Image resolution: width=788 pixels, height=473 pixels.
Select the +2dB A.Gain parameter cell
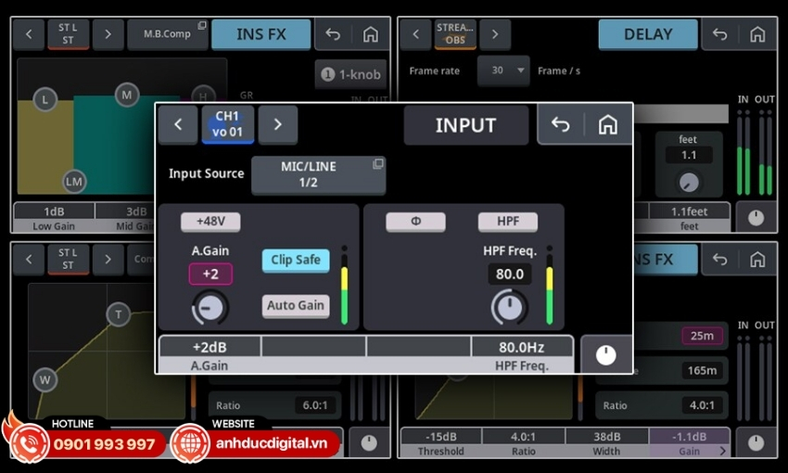(x=210, y=355)
